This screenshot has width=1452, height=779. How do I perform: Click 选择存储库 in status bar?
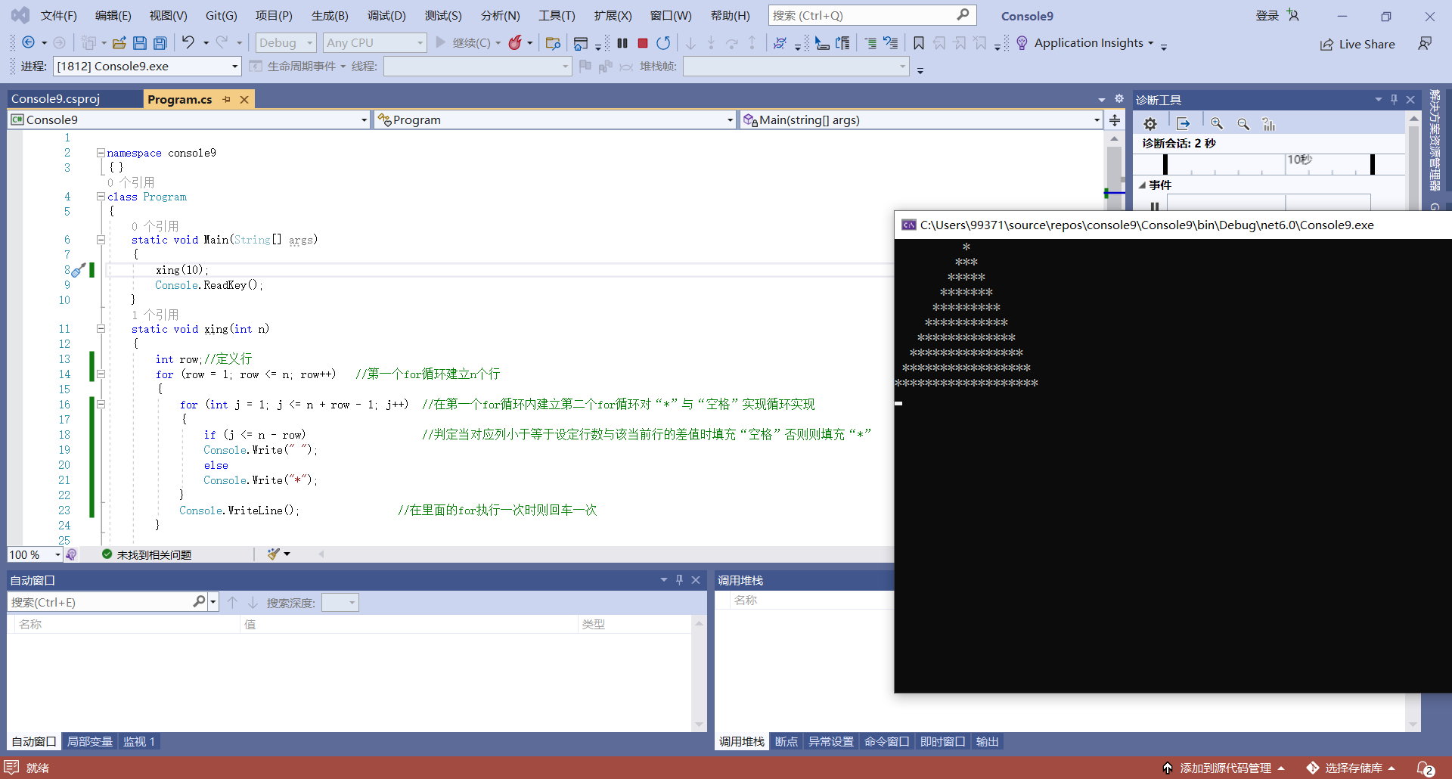(1353, 768)
